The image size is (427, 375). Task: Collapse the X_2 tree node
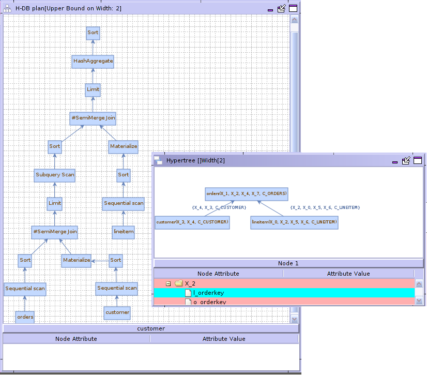click(169, 283)
